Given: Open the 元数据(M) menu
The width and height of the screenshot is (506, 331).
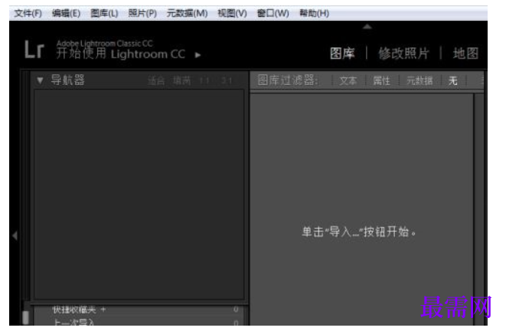Looking at the screenshot, I should (x=188, y=13).
